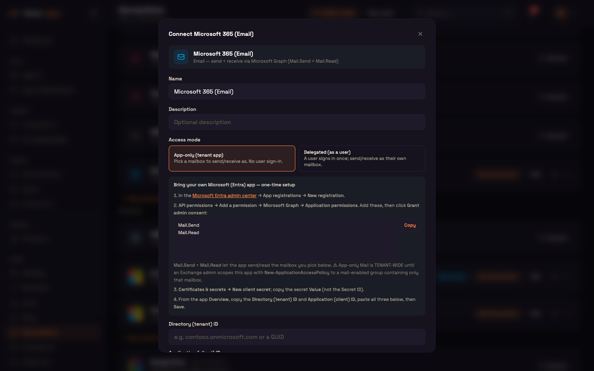
Task: Click the Optional description input field
Action: point(297,122)
